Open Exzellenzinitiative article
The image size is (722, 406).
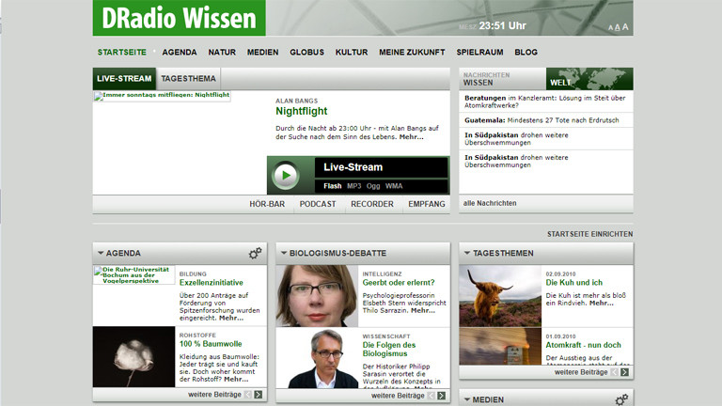[212, 283]
